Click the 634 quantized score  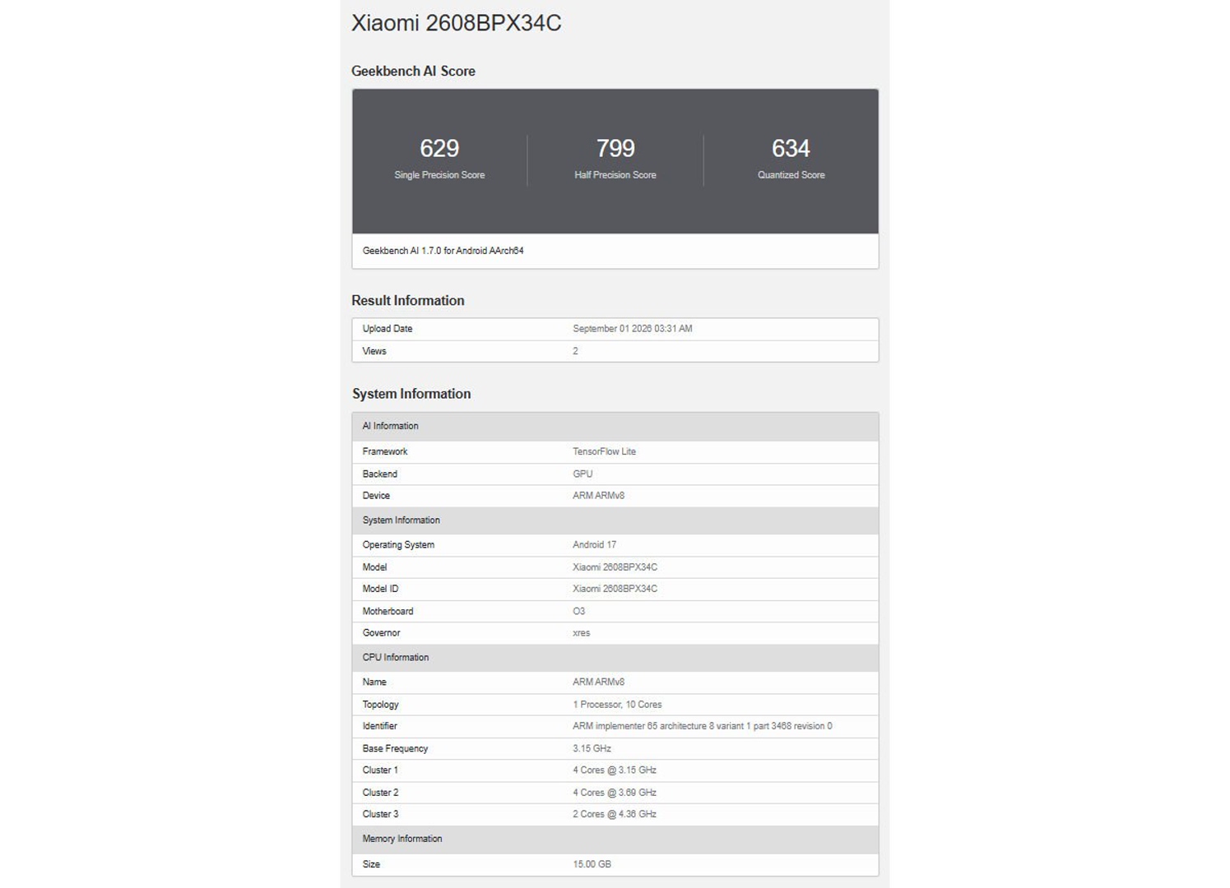coord(791,148)
